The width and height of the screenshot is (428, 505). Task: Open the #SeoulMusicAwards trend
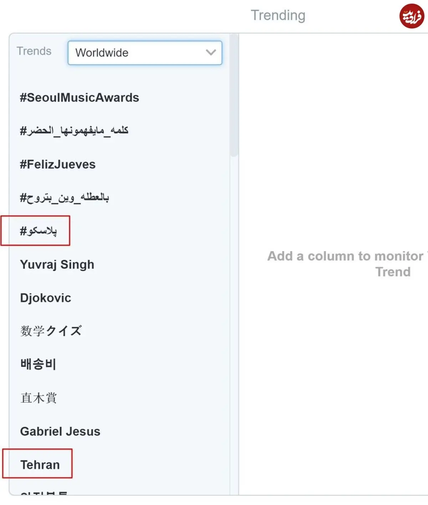click(x=80, y=97)
